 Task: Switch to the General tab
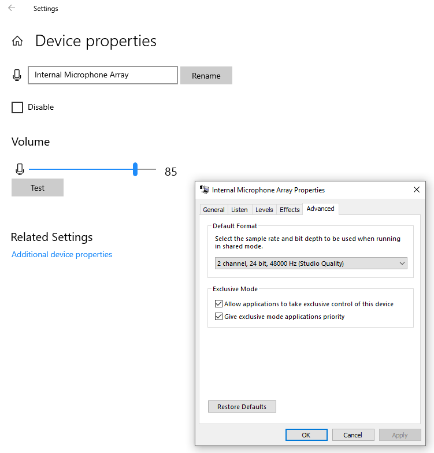[214, 210]
